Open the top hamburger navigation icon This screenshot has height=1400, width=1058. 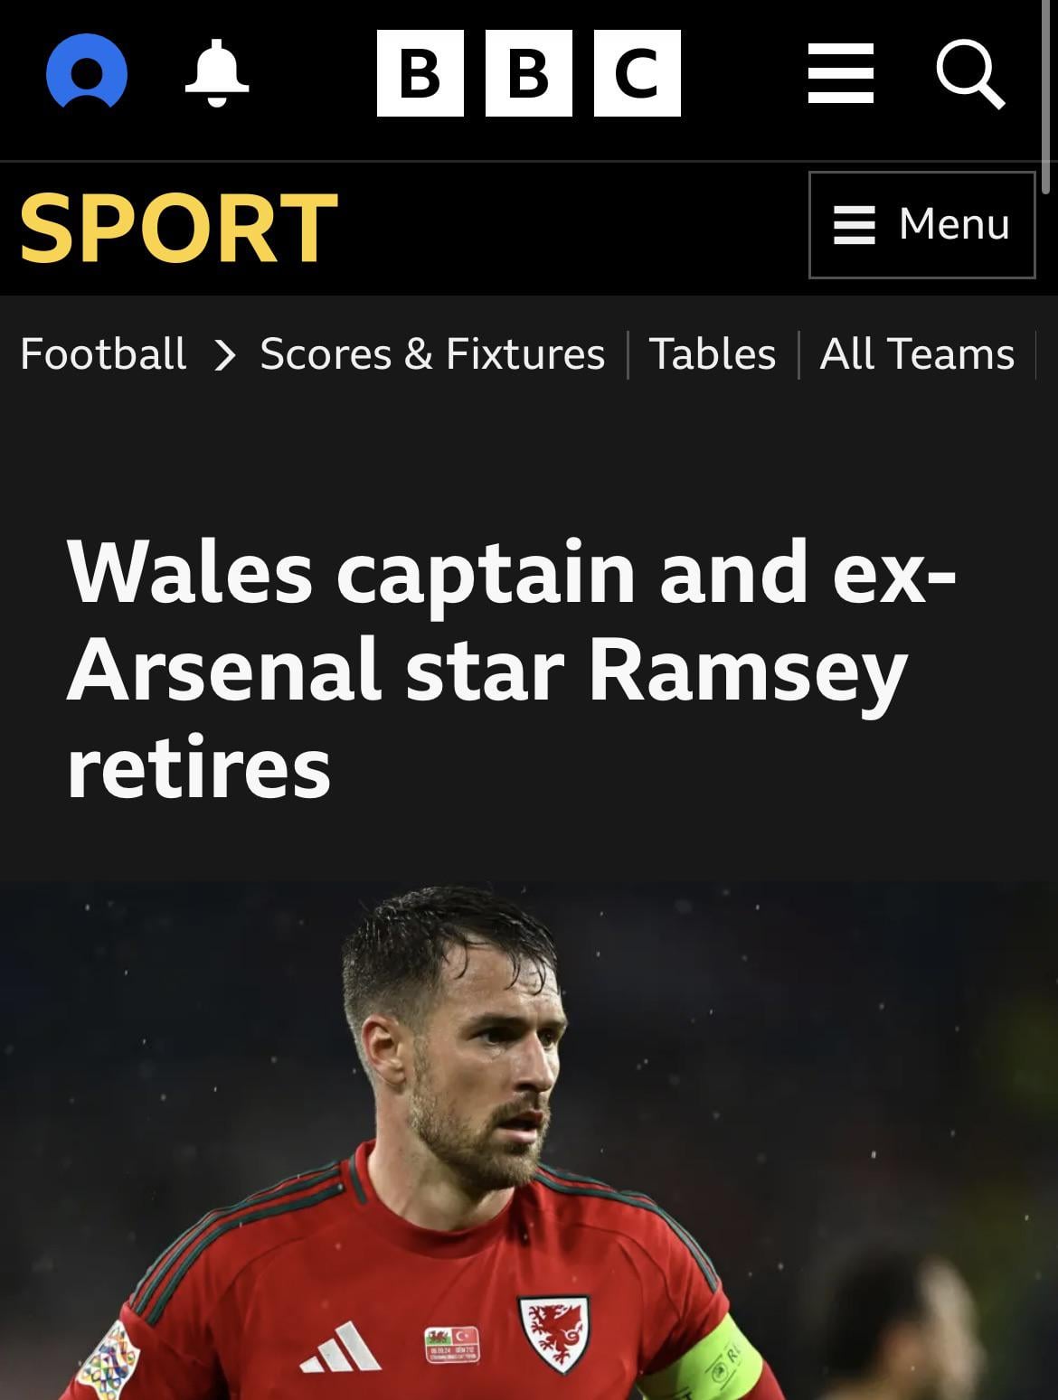click(x=840, y=73)
